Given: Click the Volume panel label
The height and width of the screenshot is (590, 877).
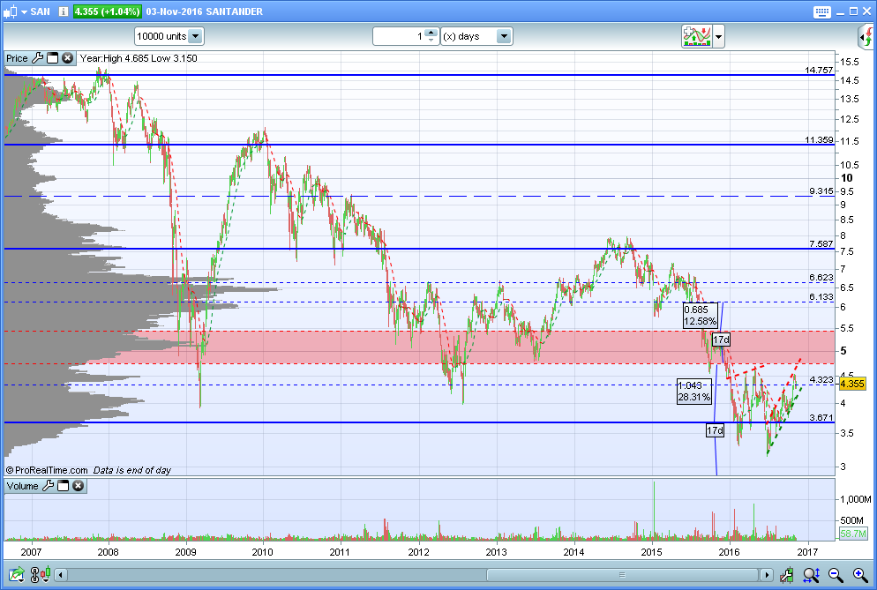Looking at the screenshot, I should [22, 486].
